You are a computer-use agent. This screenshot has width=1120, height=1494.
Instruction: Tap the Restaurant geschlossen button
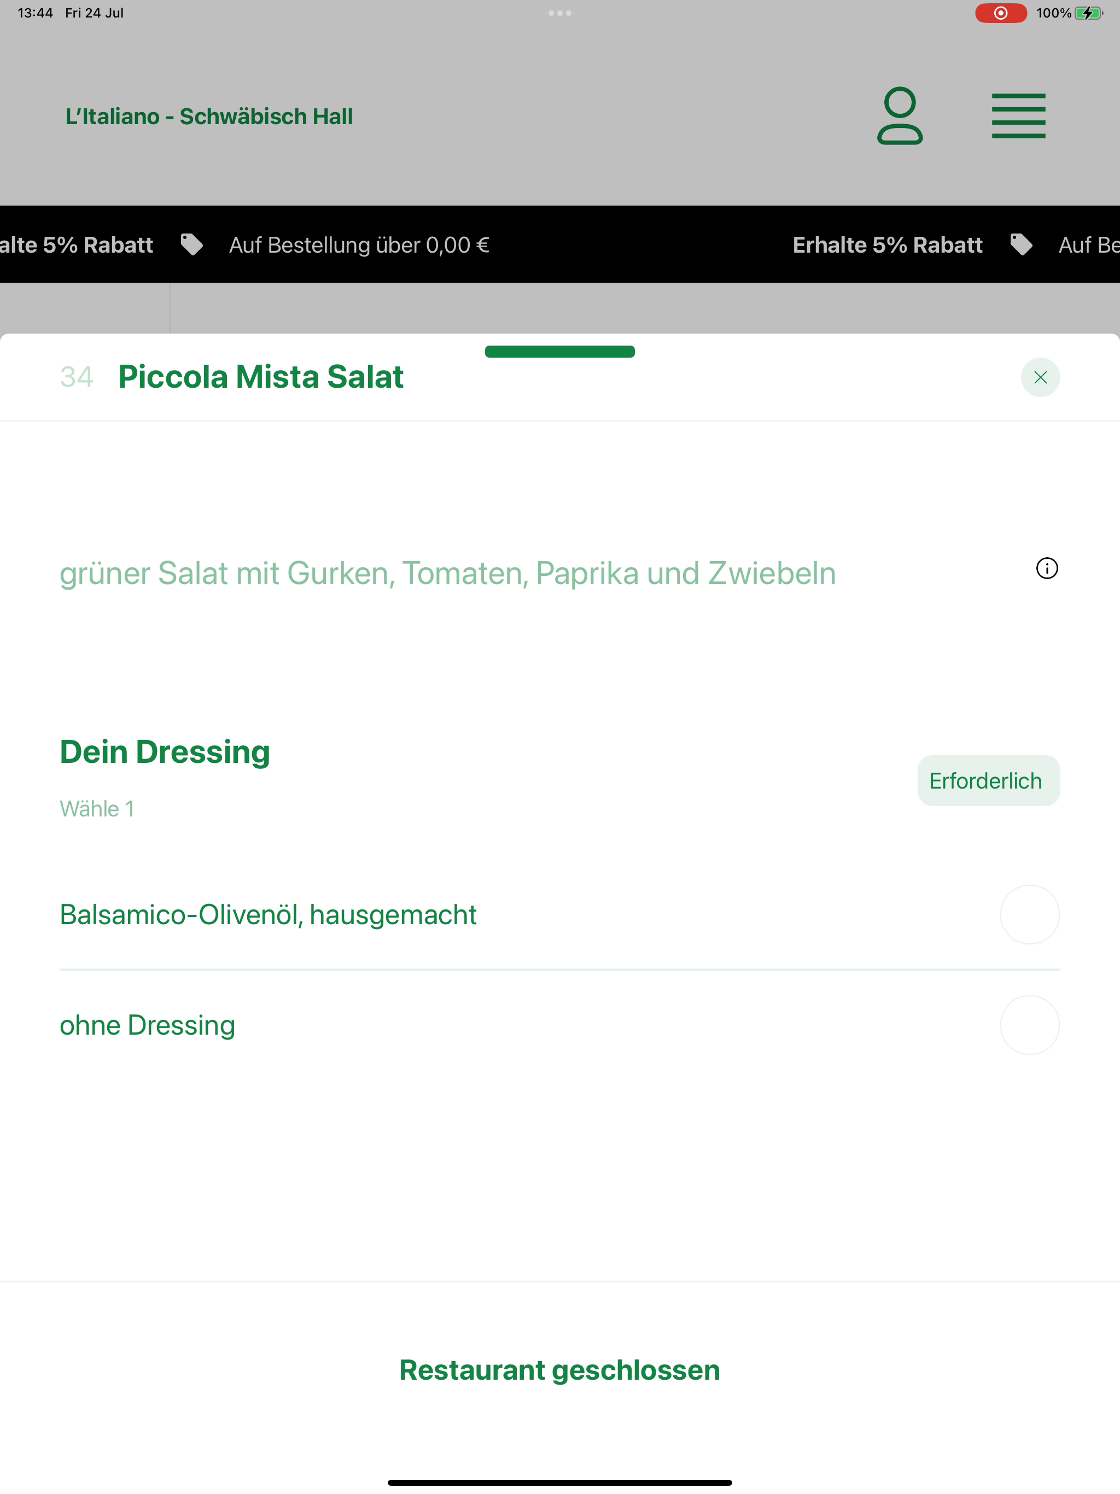pos(559,1370)
